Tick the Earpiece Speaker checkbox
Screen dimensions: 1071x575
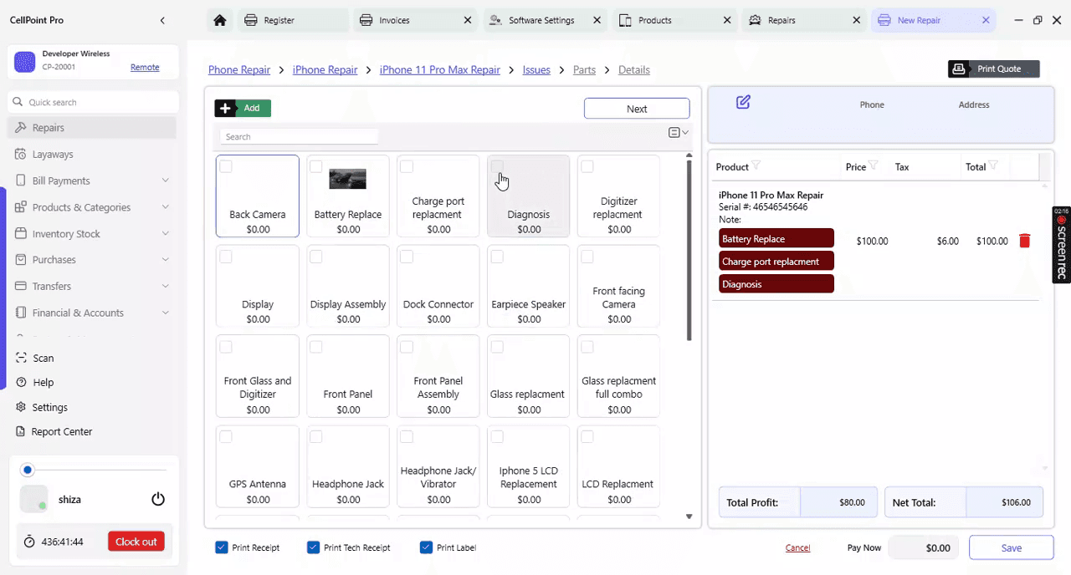[497, 257]
